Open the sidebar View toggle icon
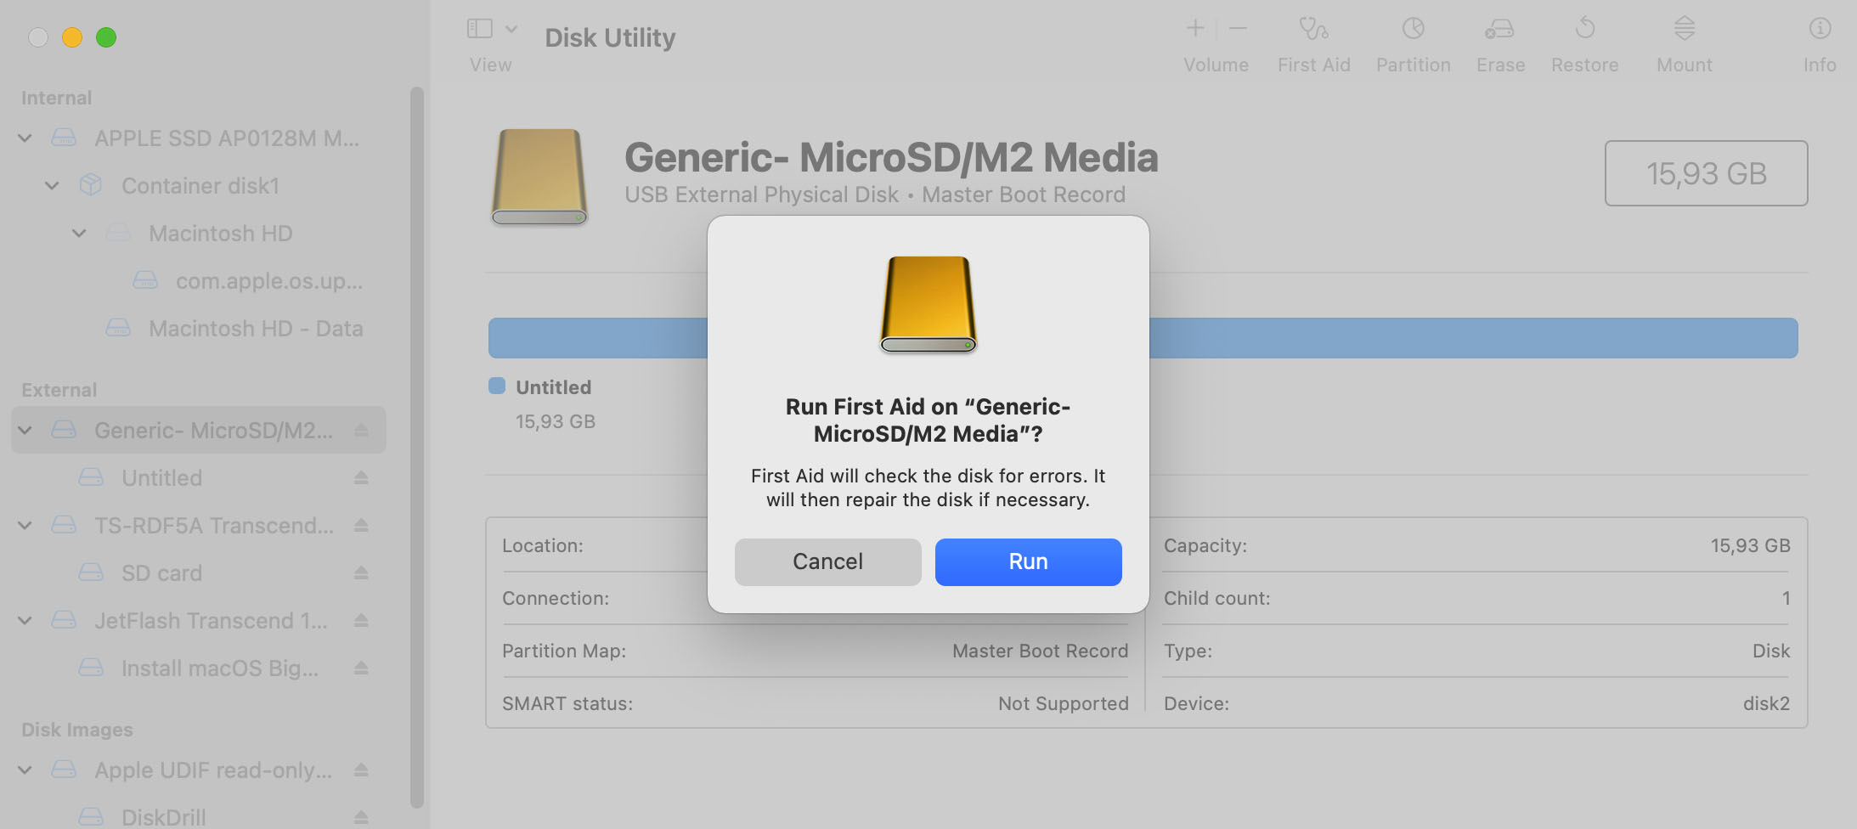Image resolution: width=1857 pixels, height=829 pixels. coord(480,29)
